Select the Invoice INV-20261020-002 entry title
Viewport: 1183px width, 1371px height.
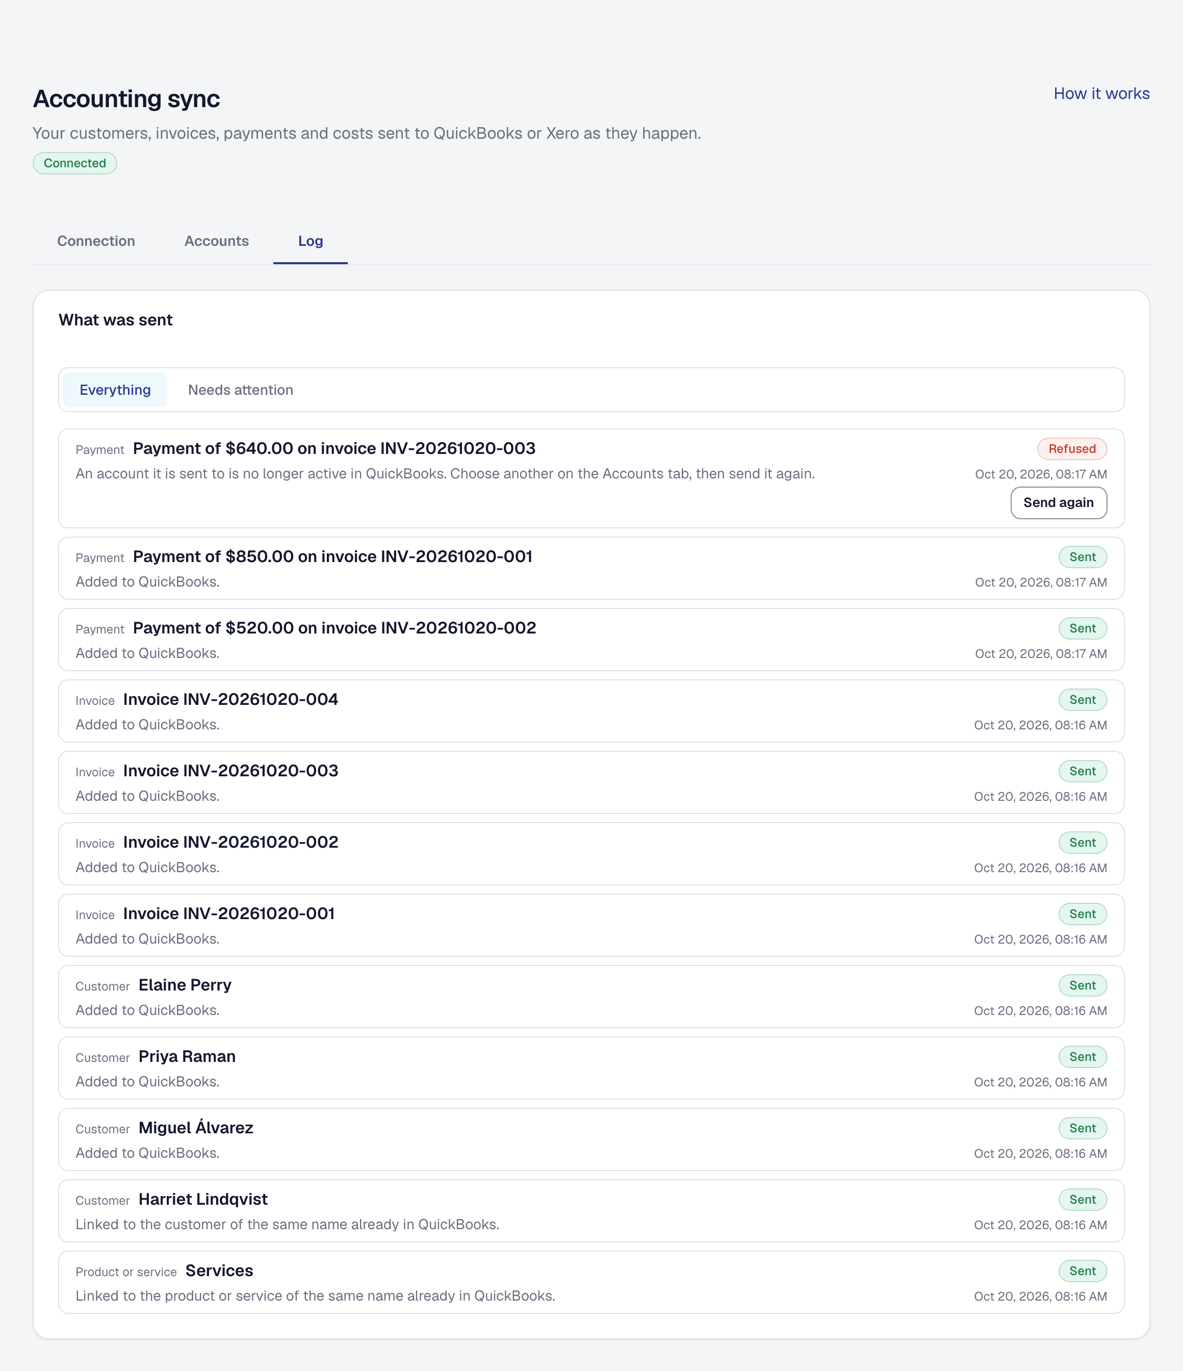click(x=230, y=842)
